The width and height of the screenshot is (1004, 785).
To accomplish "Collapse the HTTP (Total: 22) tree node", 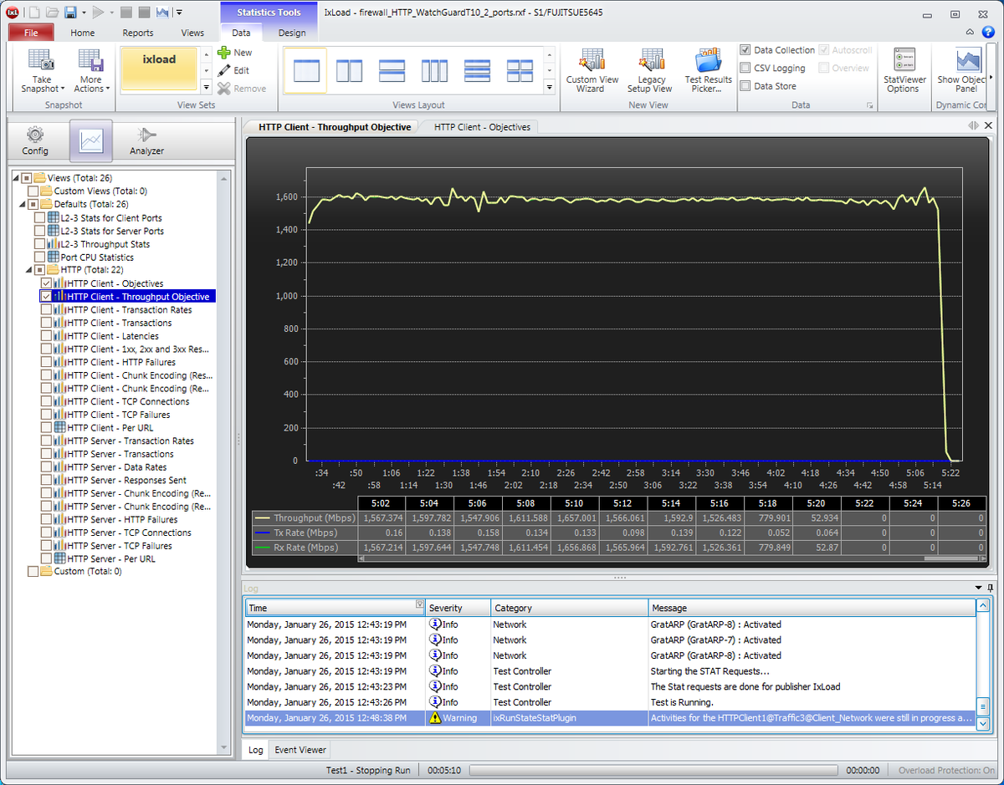I will (x=30, y=270).
